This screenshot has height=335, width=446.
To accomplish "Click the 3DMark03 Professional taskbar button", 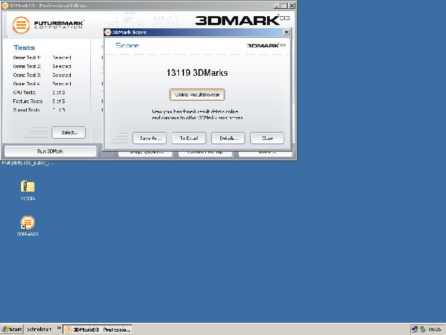I will pos(98,329).
